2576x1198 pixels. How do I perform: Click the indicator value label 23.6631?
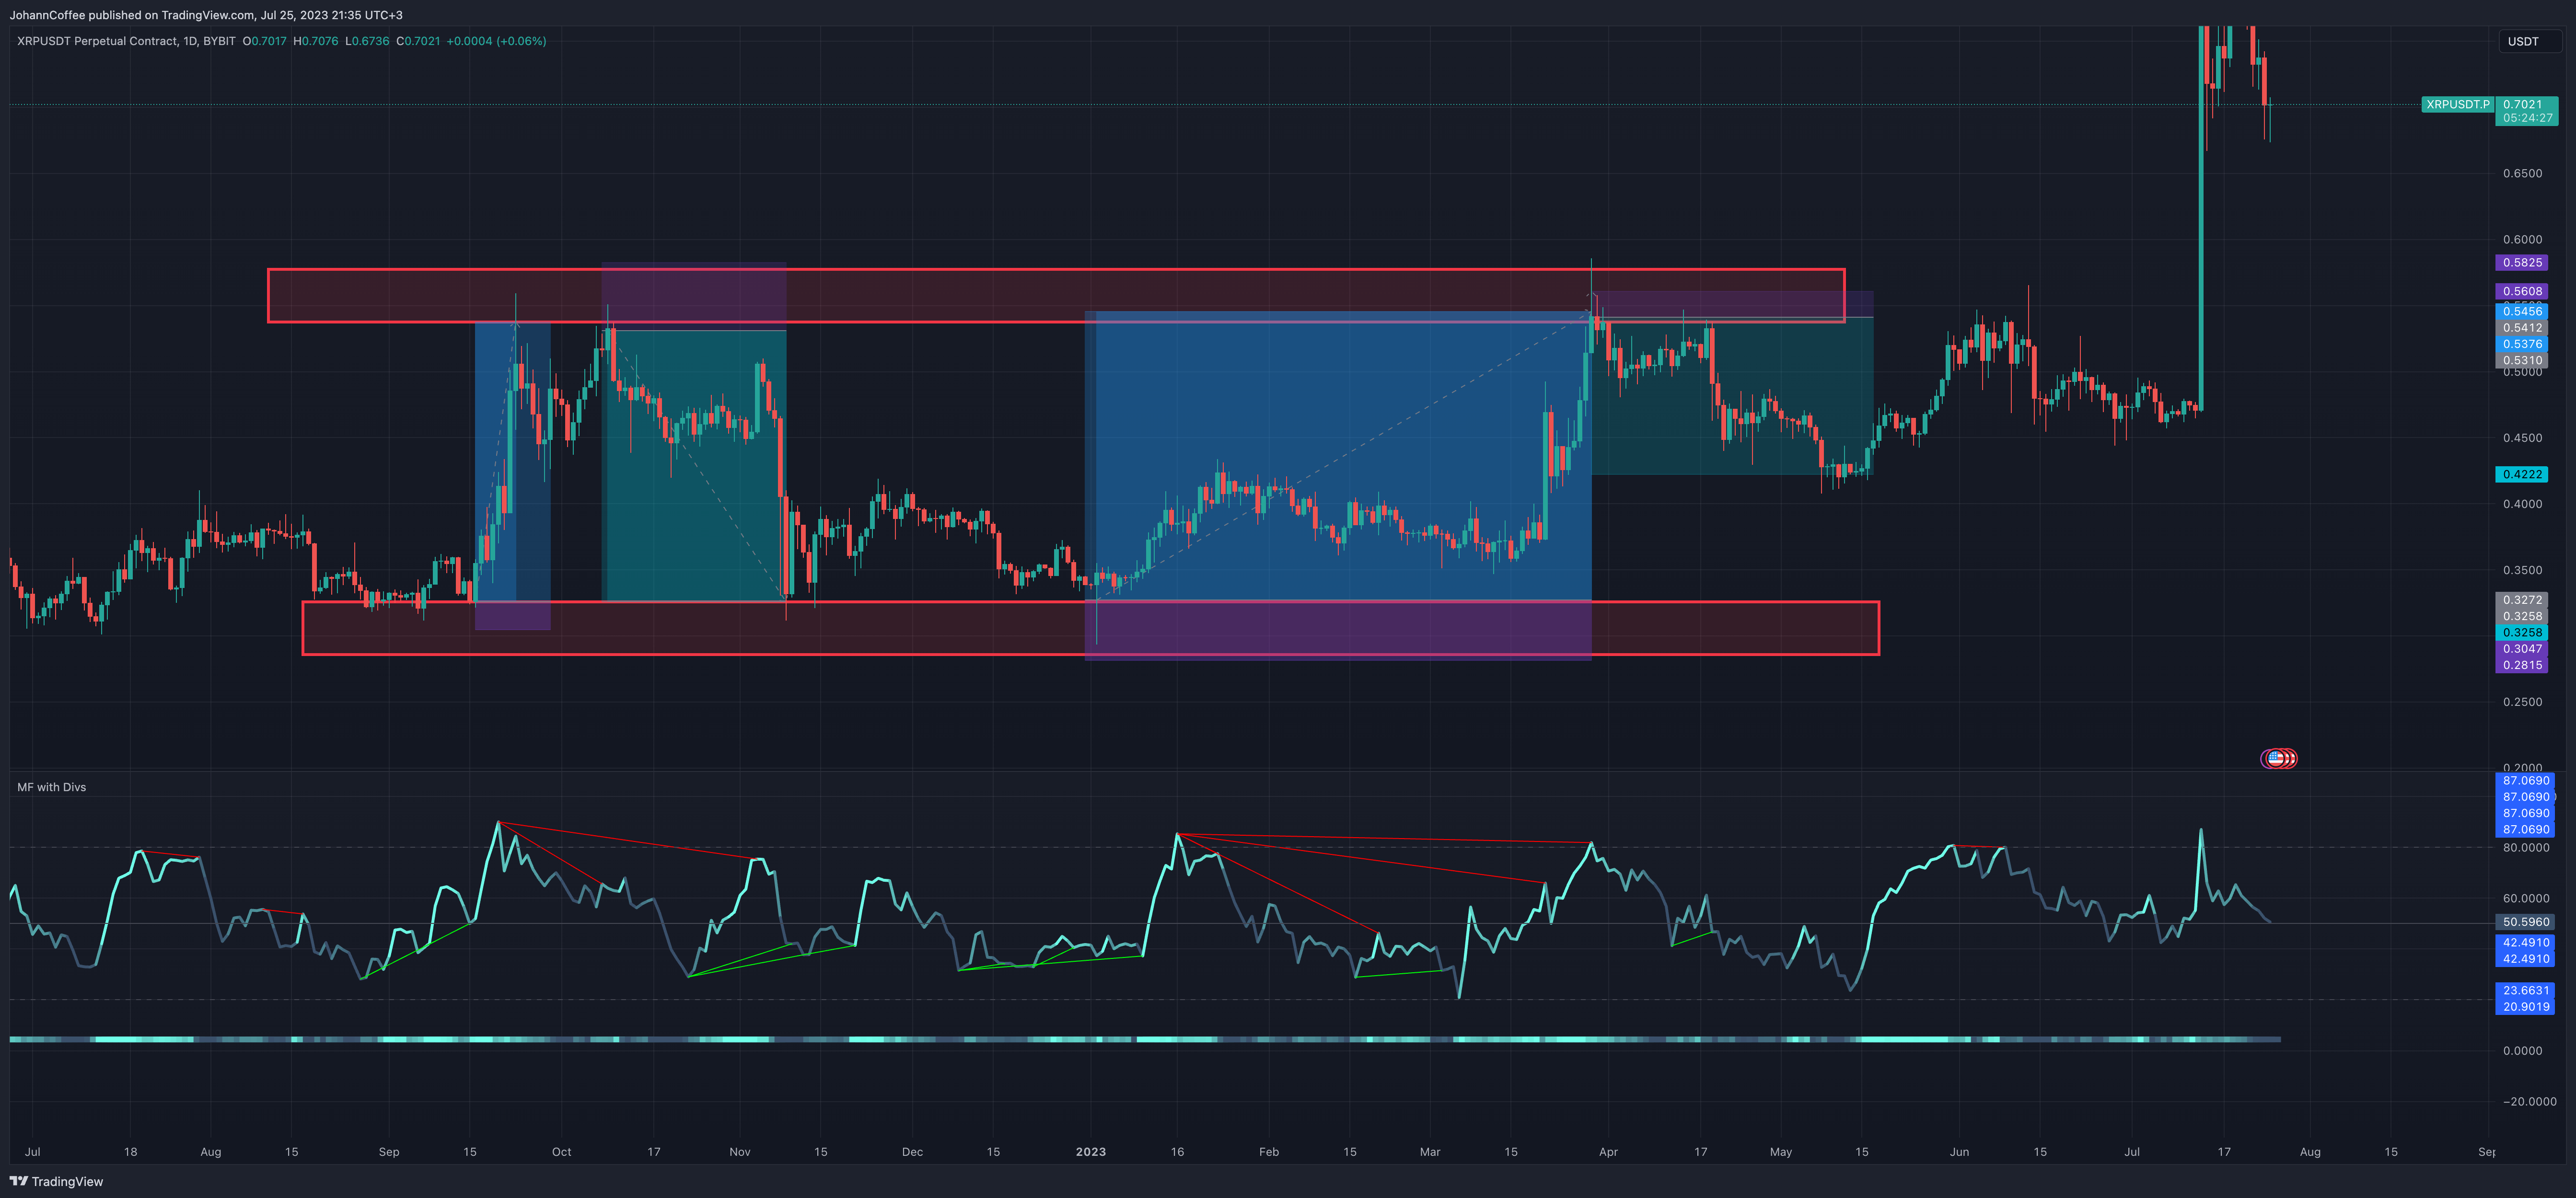[x=2526, y=991]
